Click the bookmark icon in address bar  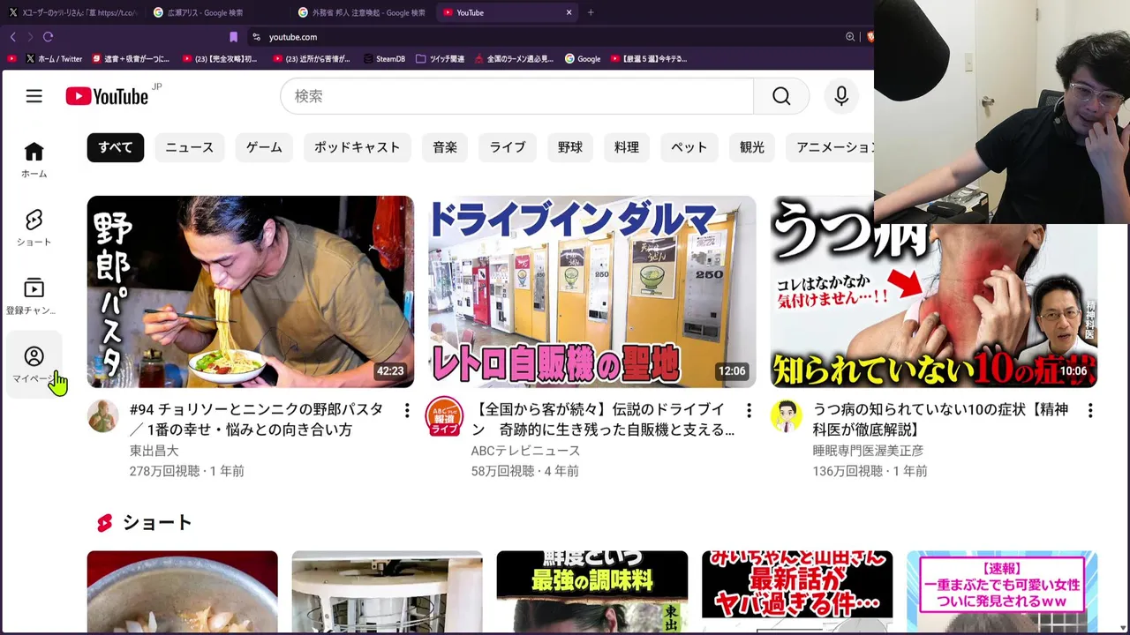pos(233,37)
